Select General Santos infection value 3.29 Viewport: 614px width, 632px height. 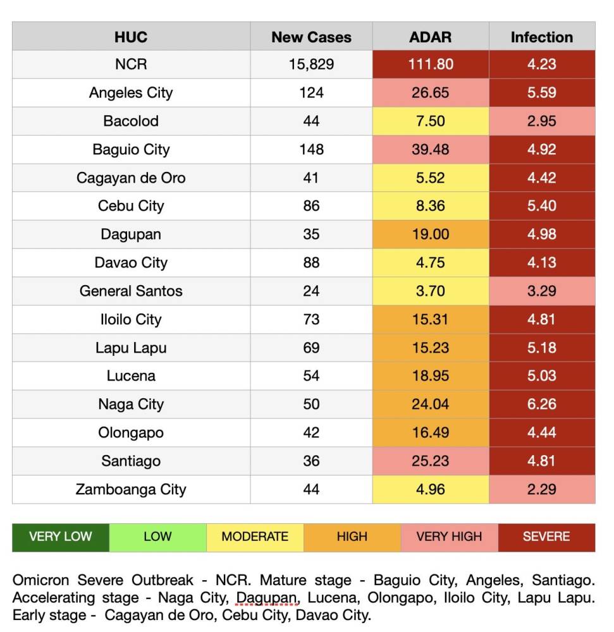[542, 291]
